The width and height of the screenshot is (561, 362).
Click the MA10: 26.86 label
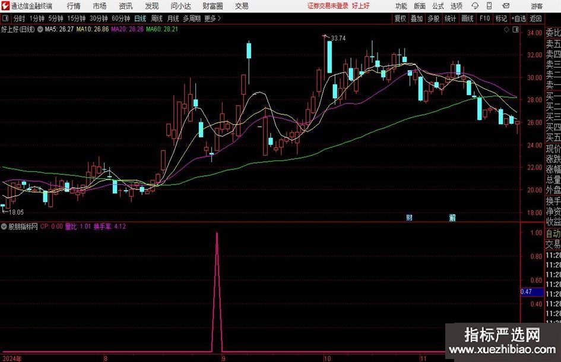[x=92, y=29]
